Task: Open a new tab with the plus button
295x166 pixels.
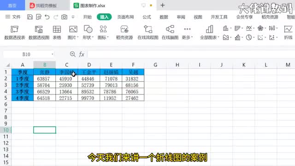Action: [x=163, y=5]
